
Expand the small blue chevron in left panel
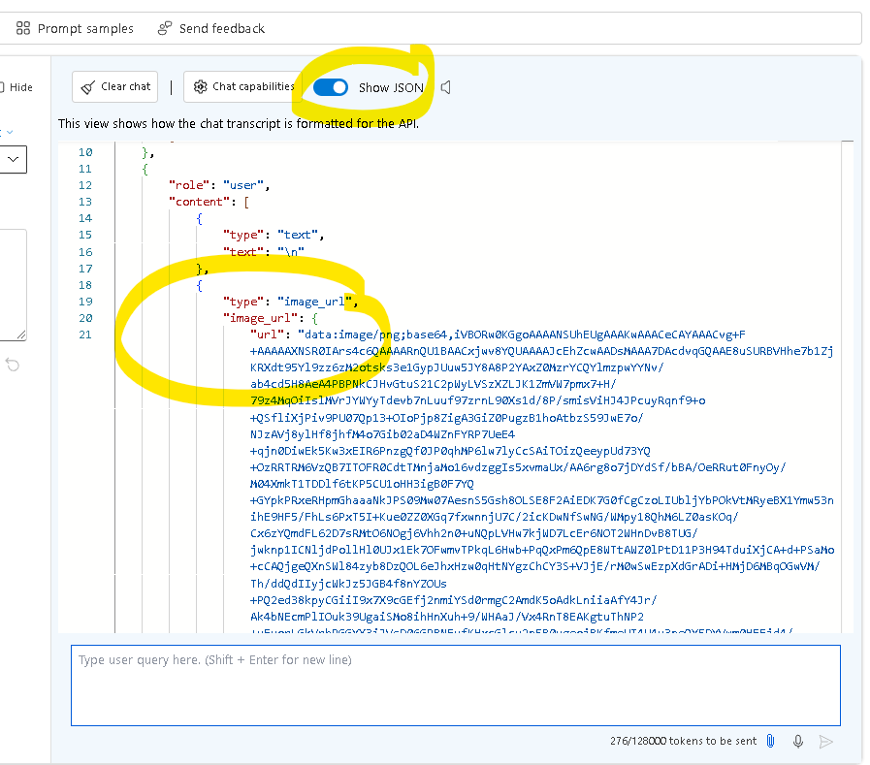coord(10,132)
